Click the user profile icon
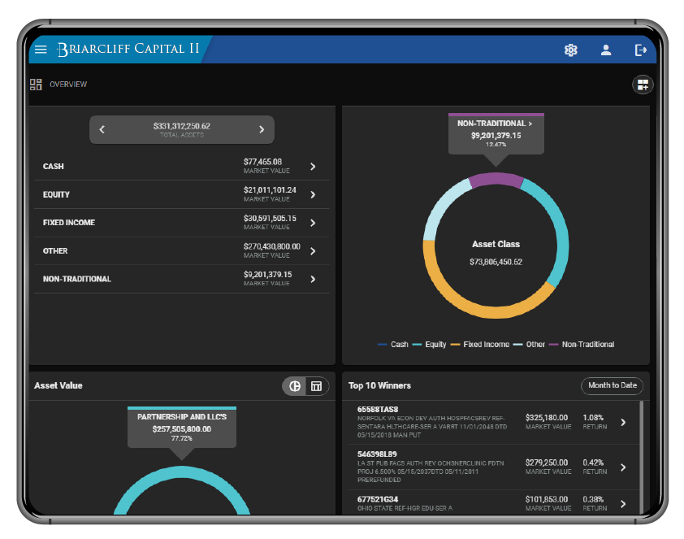Viewport: 684px width, 539px height. 606,50
